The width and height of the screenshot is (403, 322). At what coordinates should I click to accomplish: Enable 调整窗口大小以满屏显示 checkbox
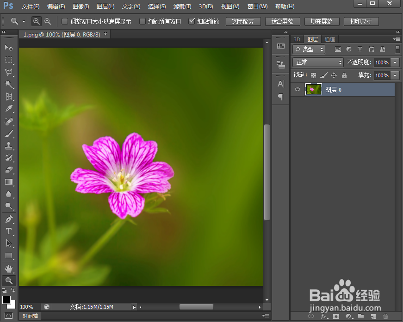65,21
